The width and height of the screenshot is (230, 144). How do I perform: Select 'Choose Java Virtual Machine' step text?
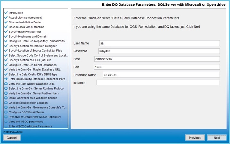(26, 27)
